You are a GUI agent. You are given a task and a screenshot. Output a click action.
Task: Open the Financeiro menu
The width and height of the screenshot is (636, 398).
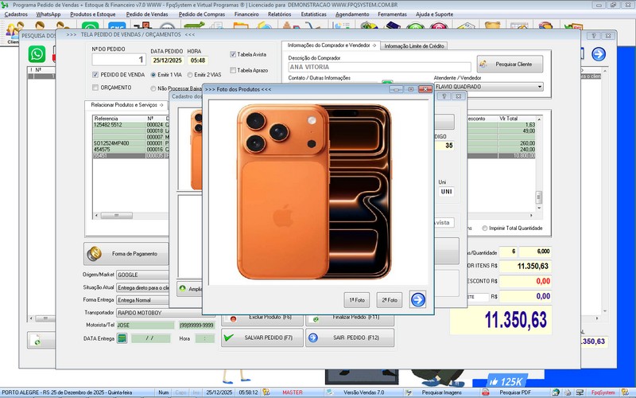(246, 14)
